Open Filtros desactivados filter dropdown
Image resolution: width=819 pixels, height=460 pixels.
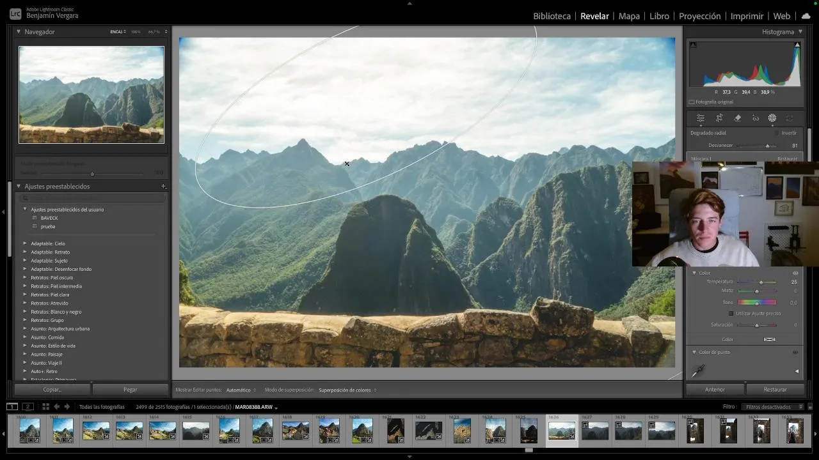pos(774,406)
